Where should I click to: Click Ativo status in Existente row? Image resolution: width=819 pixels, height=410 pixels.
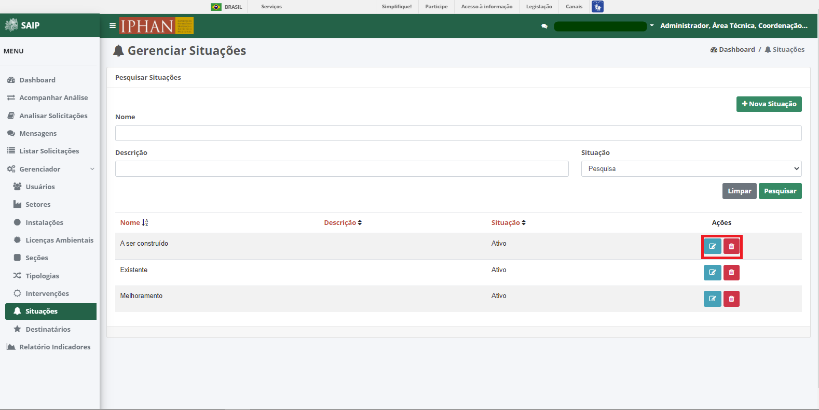click(x=499, y=270)
